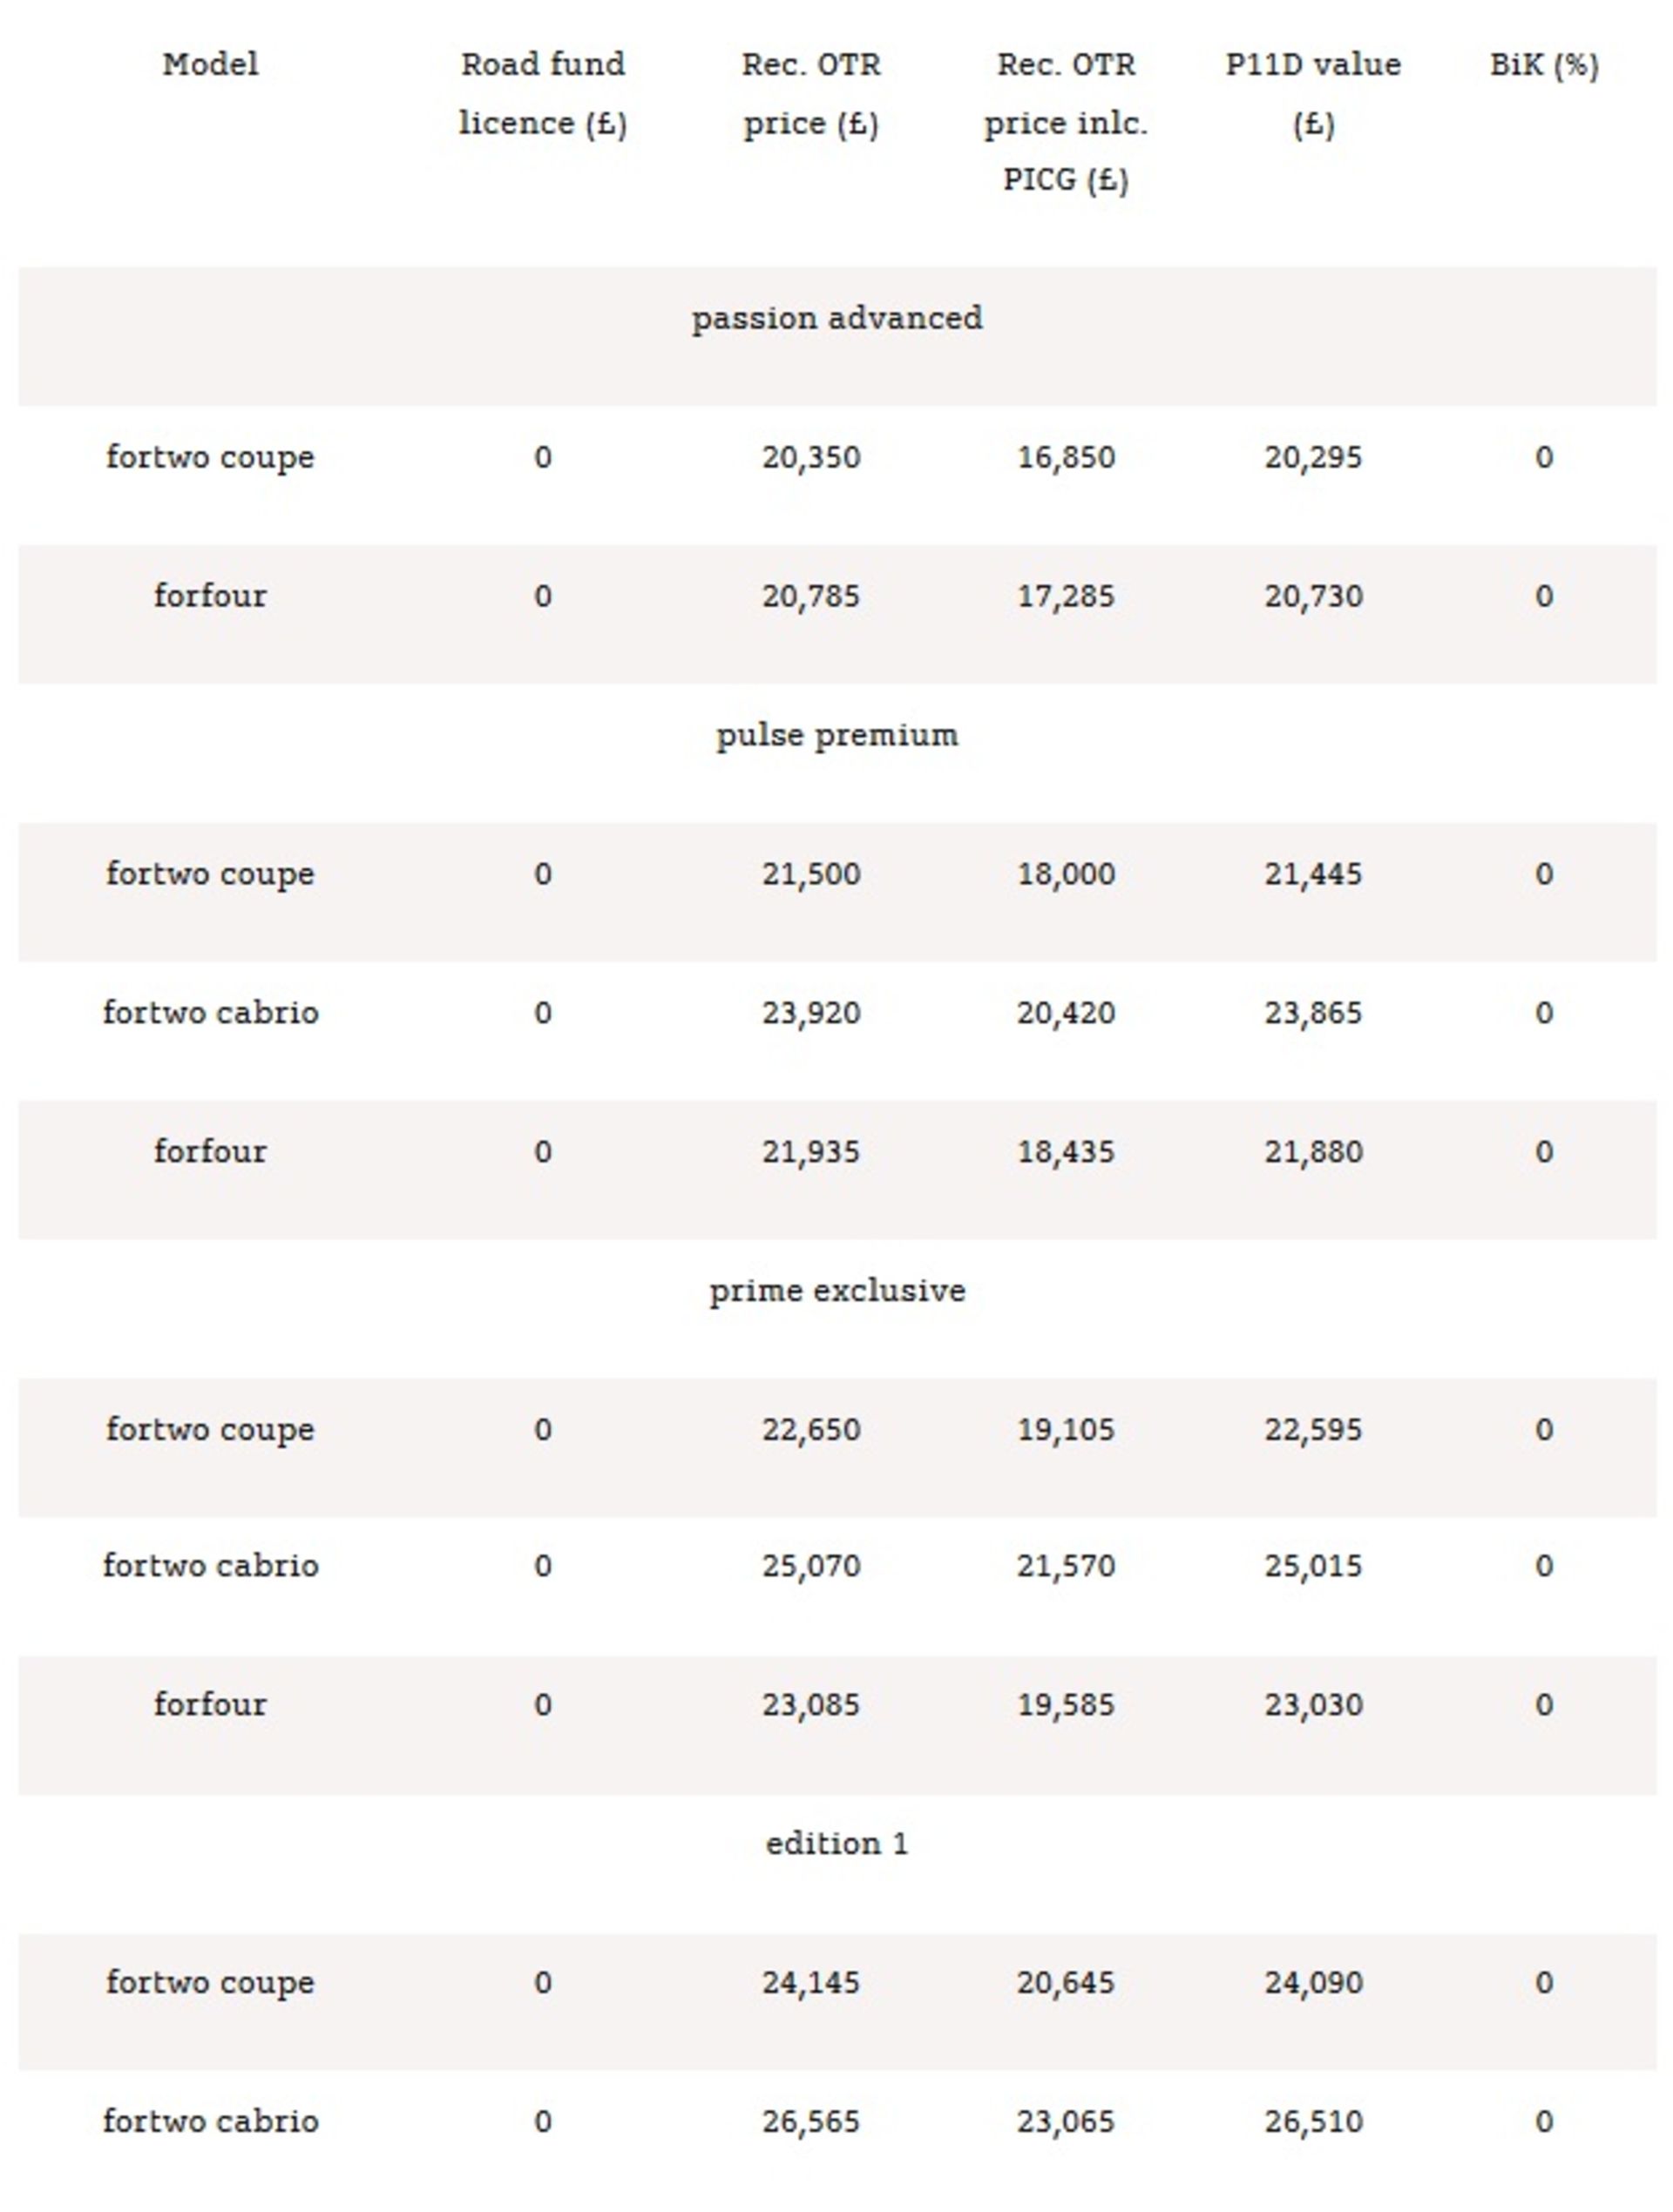Click the 26,565 OTR price cell
This screenshot has width=1673, height=2212.
[x=810, y=2121]
